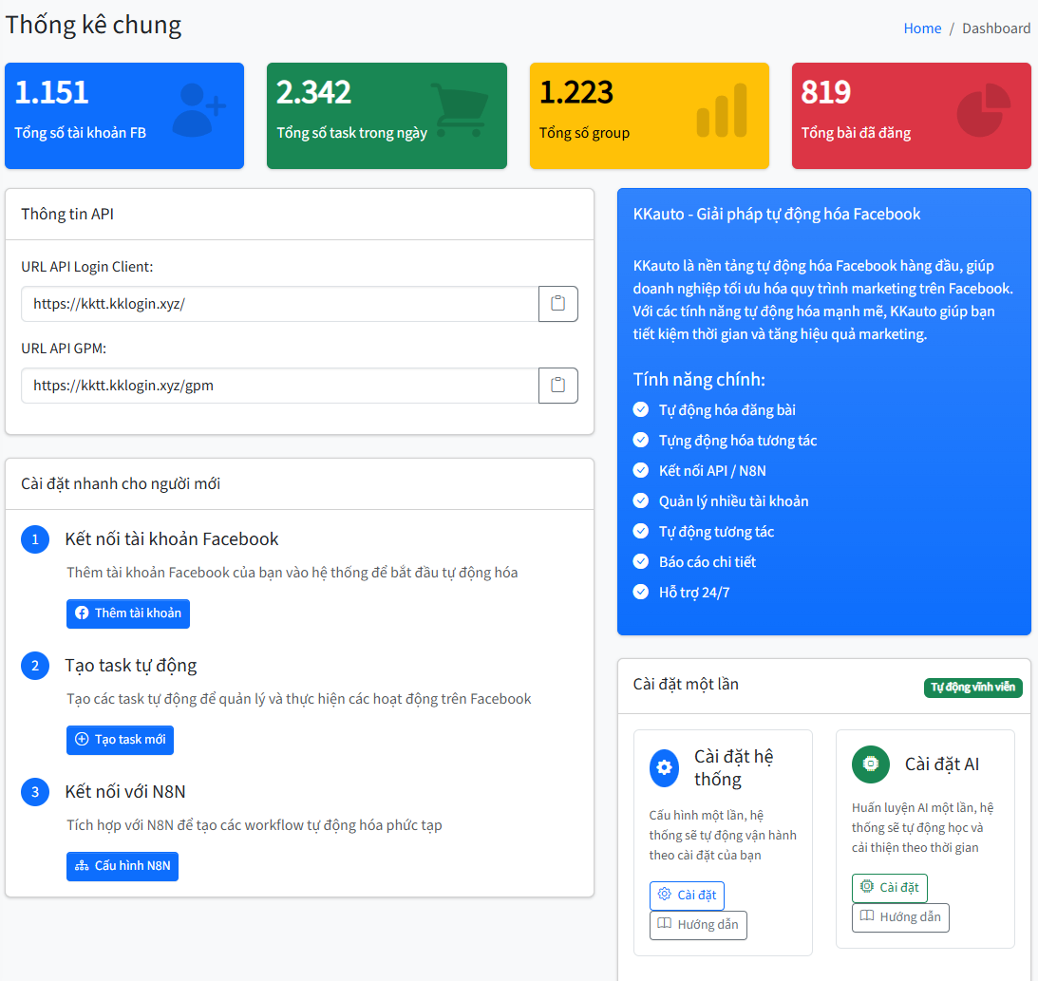
Task: Click the URL API Login Client: label
Action: click(86, 267)
